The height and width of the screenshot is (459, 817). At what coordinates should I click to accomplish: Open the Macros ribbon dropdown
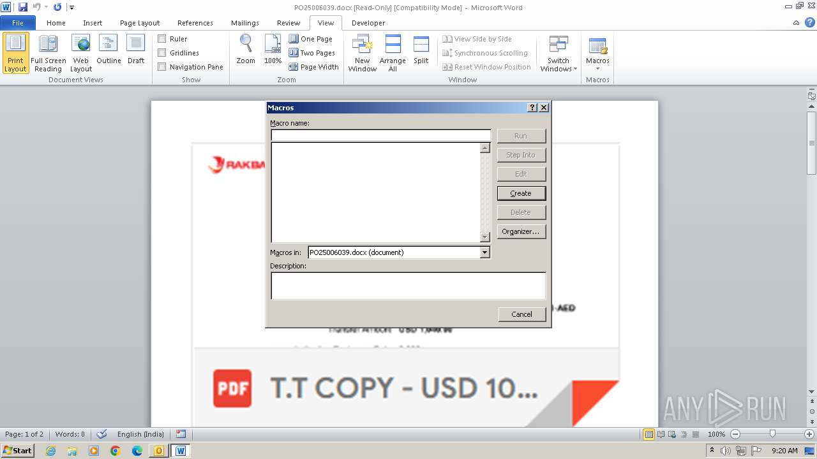(597, 53)
